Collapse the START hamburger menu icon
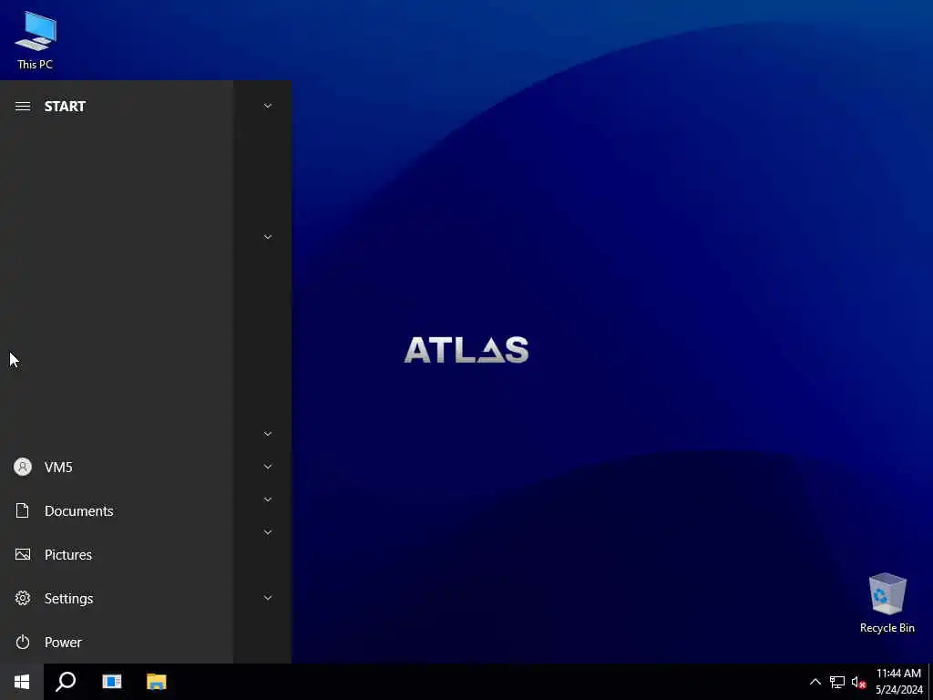This screenshot has height=700, width=933. click(x=23, y=107)
